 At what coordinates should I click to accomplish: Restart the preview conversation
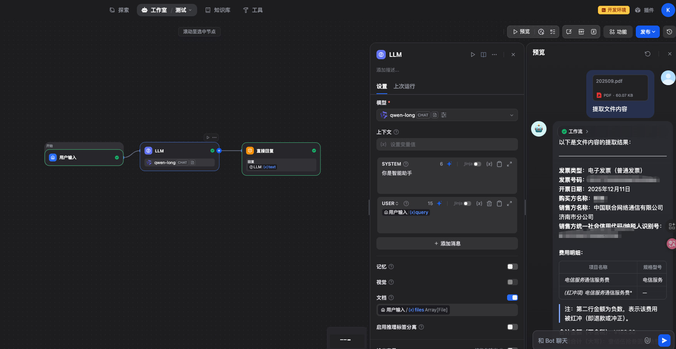pos(648,54)
